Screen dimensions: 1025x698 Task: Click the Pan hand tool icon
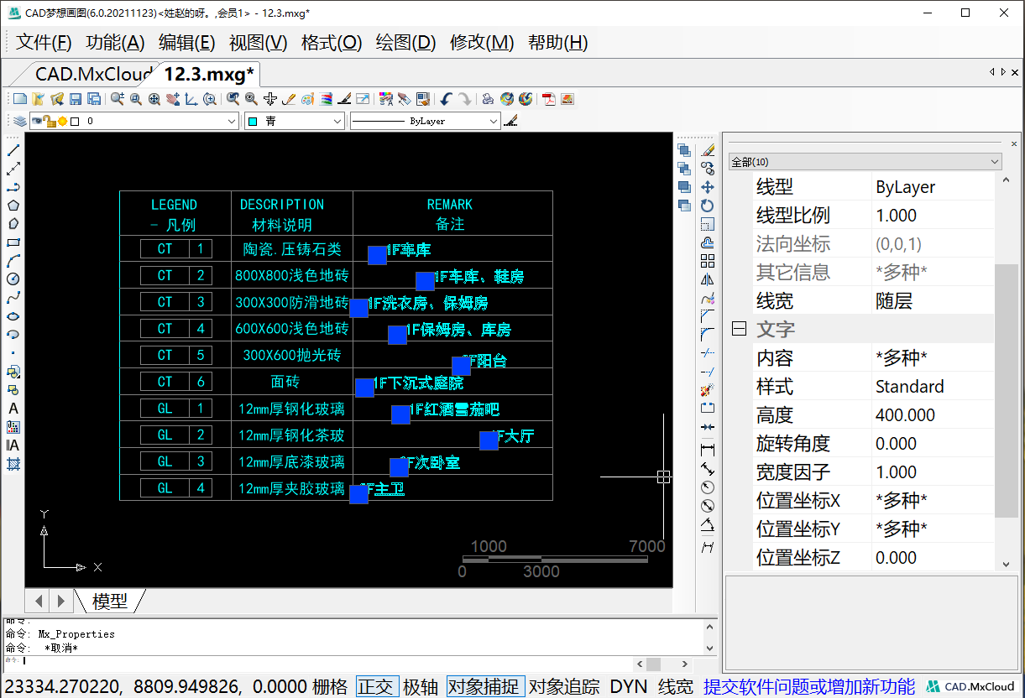point(173,99)
